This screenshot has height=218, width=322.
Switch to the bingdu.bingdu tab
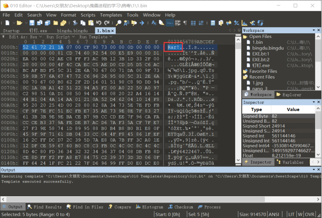click(x=72, y=31)
